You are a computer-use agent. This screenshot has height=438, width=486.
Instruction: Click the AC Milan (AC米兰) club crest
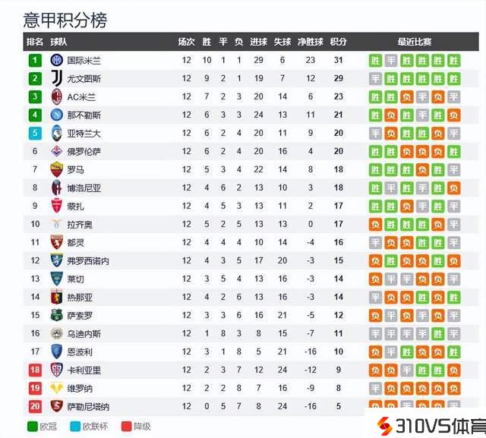[x=56, y=96]
